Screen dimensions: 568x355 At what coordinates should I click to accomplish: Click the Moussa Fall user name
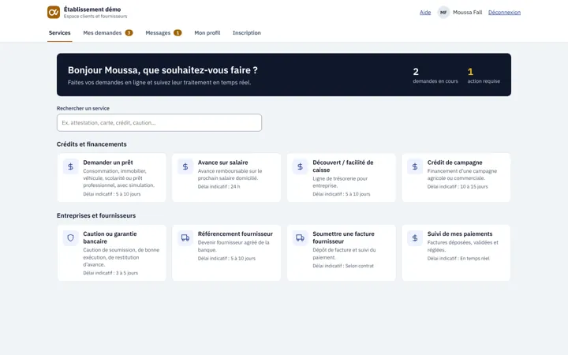[x=467, y=13]
